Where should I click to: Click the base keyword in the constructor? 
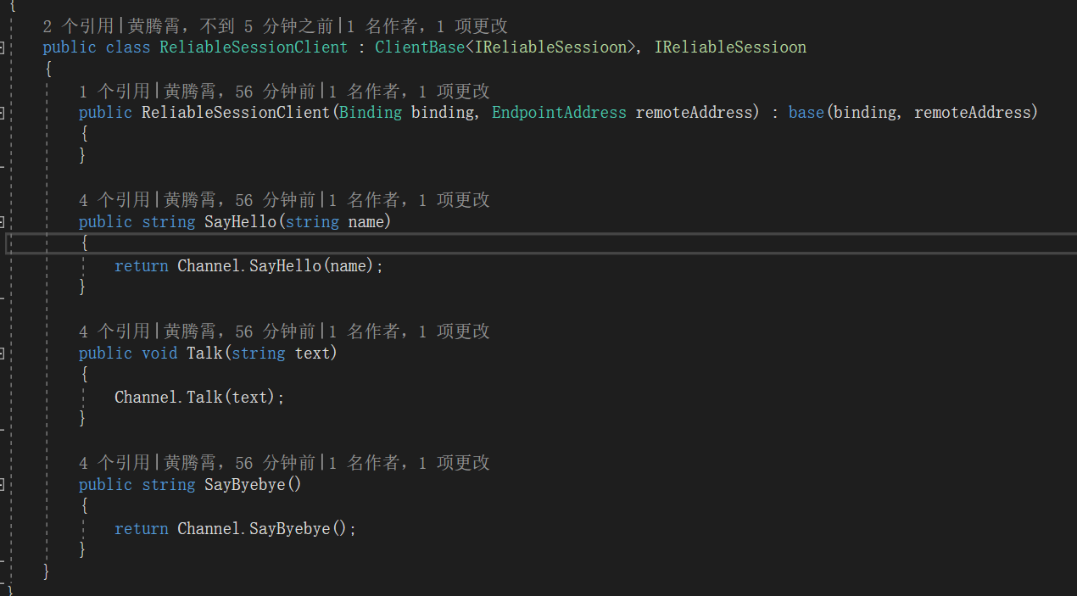[806, 113]
